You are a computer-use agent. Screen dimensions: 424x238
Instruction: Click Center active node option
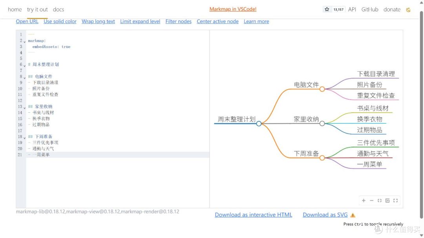pyautogui.click(x=217, y=21)
